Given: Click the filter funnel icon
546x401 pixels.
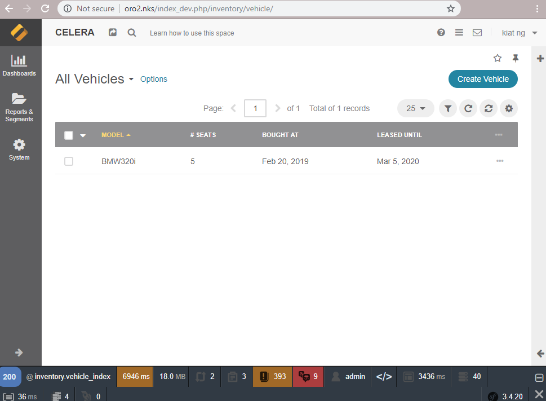Looking at the screenshot, I should point(447,108).
